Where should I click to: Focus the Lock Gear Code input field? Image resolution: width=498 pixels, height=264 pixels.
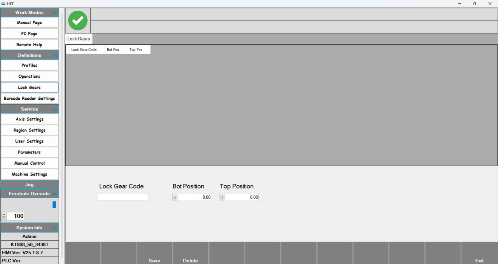click(123, 197)
